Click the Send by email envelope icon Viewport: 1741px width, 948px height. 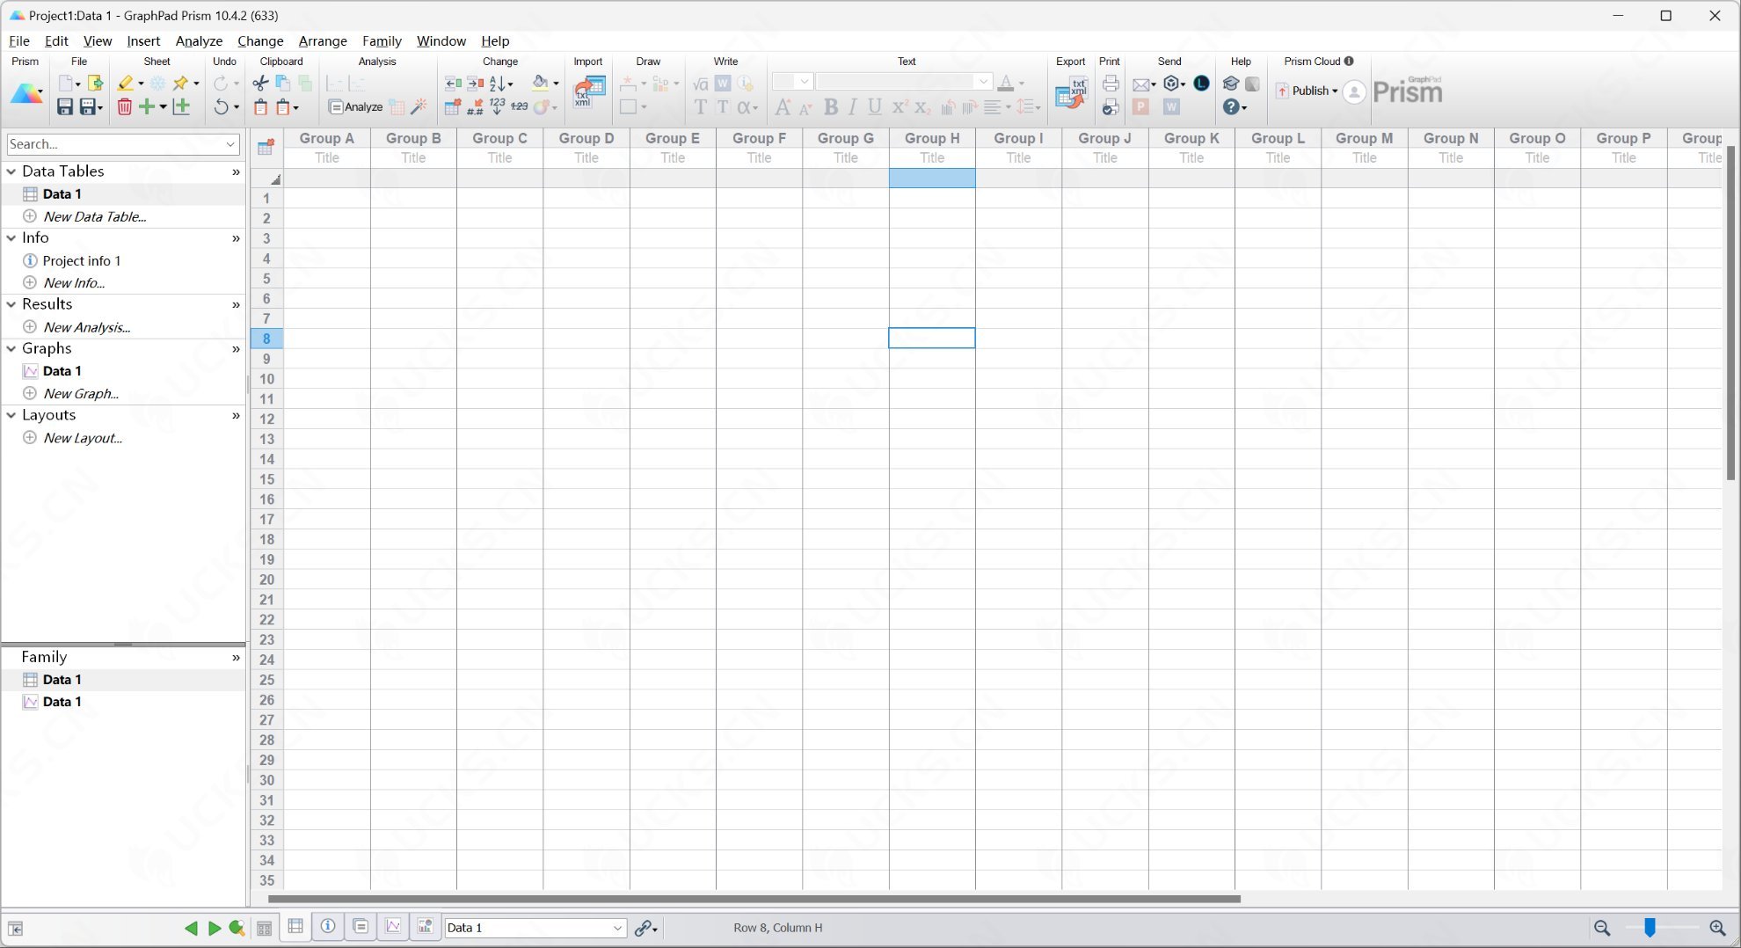click(1141, 84)
